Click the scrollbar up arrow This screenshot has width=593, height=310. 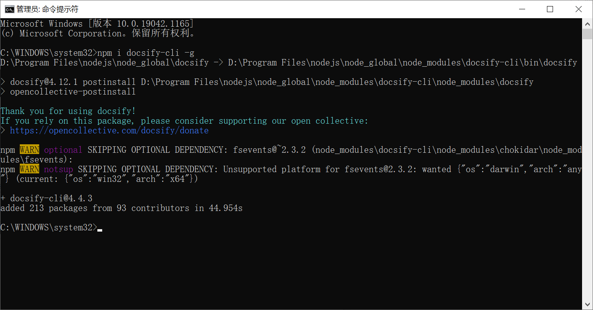(x=588, y=23)
